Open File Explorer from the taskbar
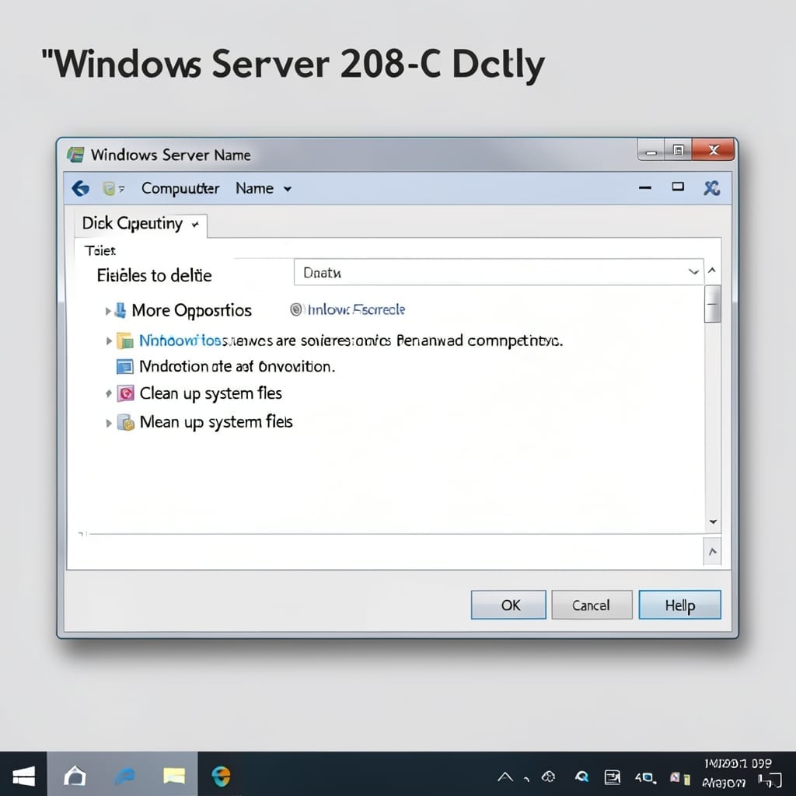This screenshot has height=796, width=796. (173, 776)
